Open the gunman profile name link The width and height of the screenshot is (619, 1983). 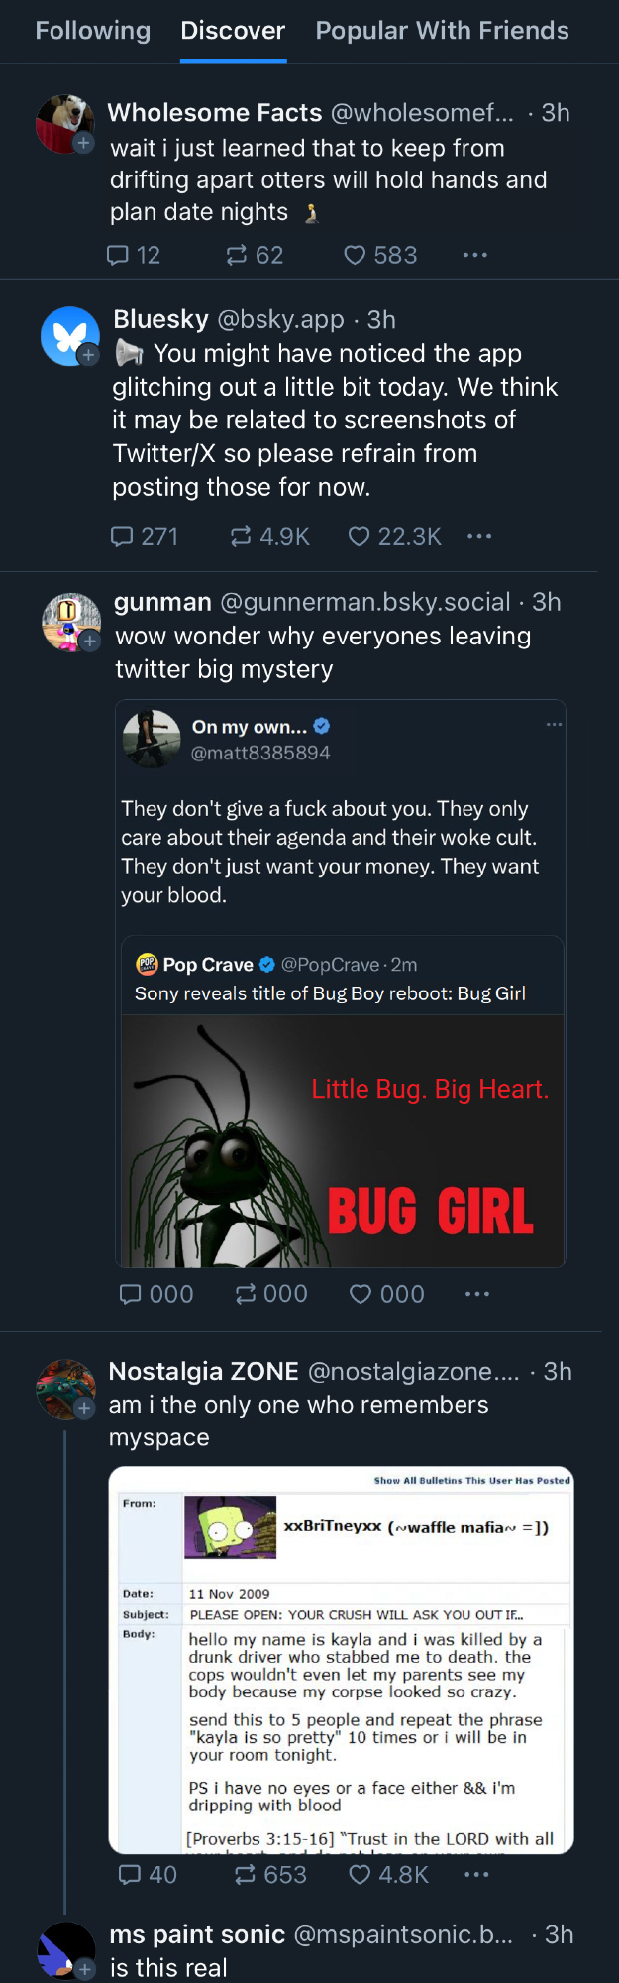coord(162,602)
